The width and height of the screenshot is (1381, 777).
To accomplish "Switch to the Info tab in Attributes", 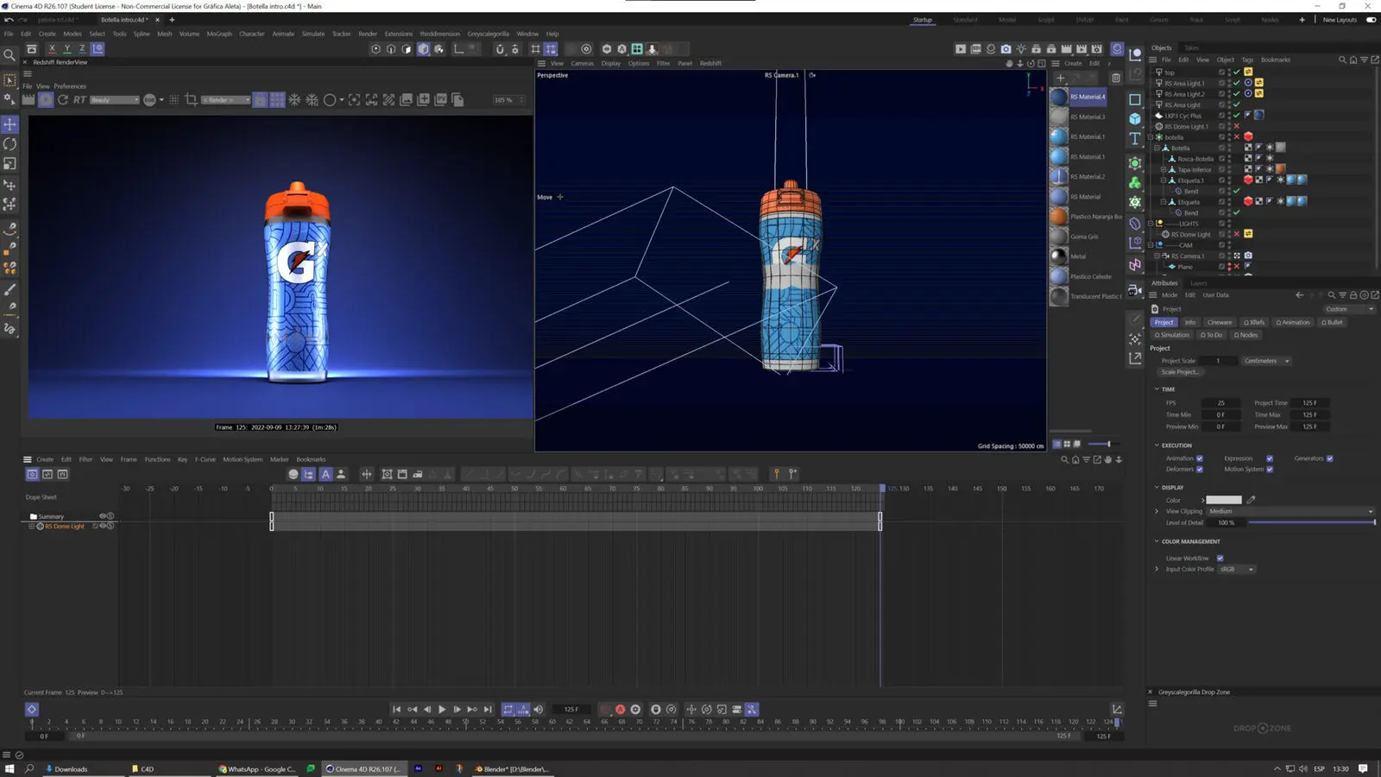I will tap(1190, 322).
